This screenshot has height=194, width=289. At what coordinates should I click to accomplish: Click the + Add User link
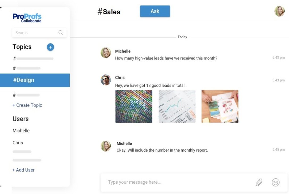[x=23, y=170]
